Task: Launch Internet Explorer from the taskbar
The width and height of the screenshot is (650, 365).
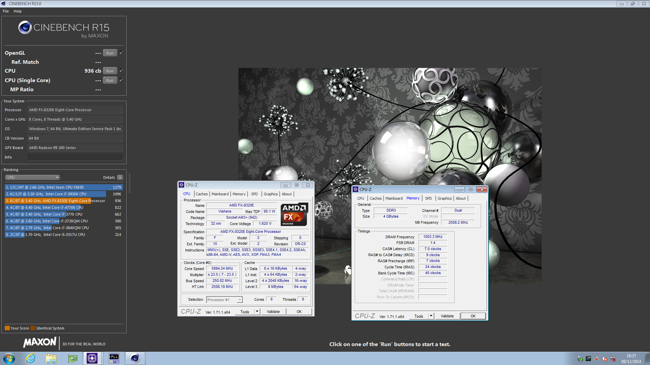Action: click(30, 358)
